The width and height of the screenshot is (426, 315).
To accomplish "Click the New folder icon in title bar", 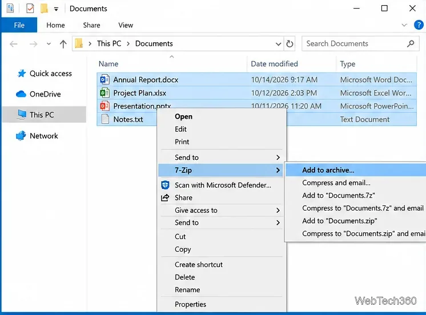I will [44, 9].
